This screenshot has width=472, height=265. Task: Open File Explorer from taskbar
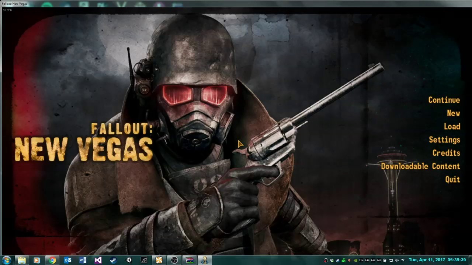pyautogui.click(x=22, y=260)
